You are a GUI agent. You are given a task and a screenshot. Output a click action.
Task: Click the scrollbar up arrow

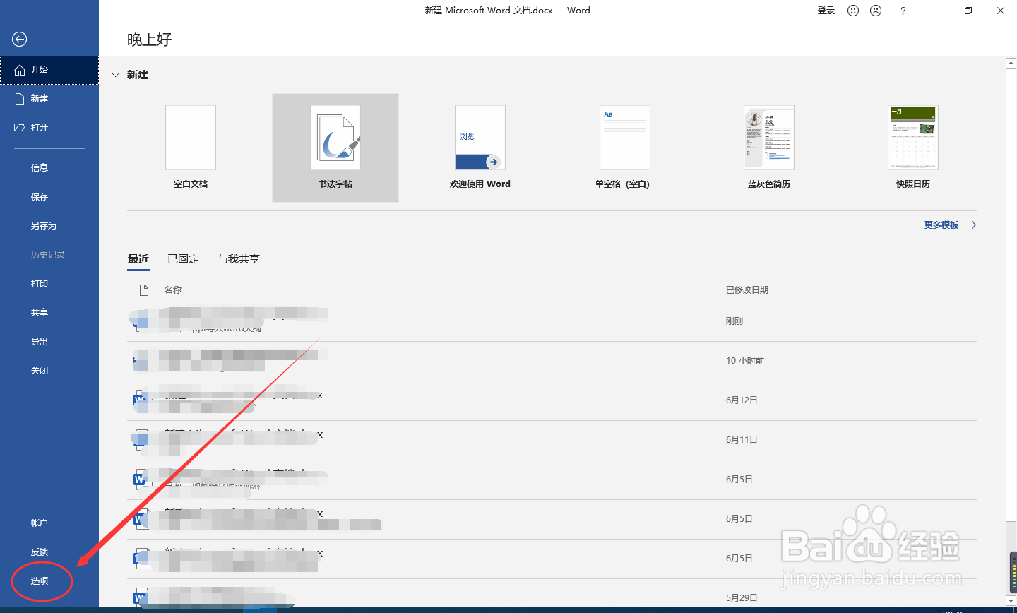pyautogui.click(x=1011, y=64)
